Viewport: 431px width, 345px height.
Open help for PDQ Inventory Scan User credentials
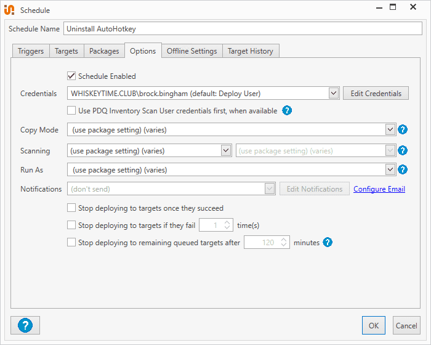point(287,111)
